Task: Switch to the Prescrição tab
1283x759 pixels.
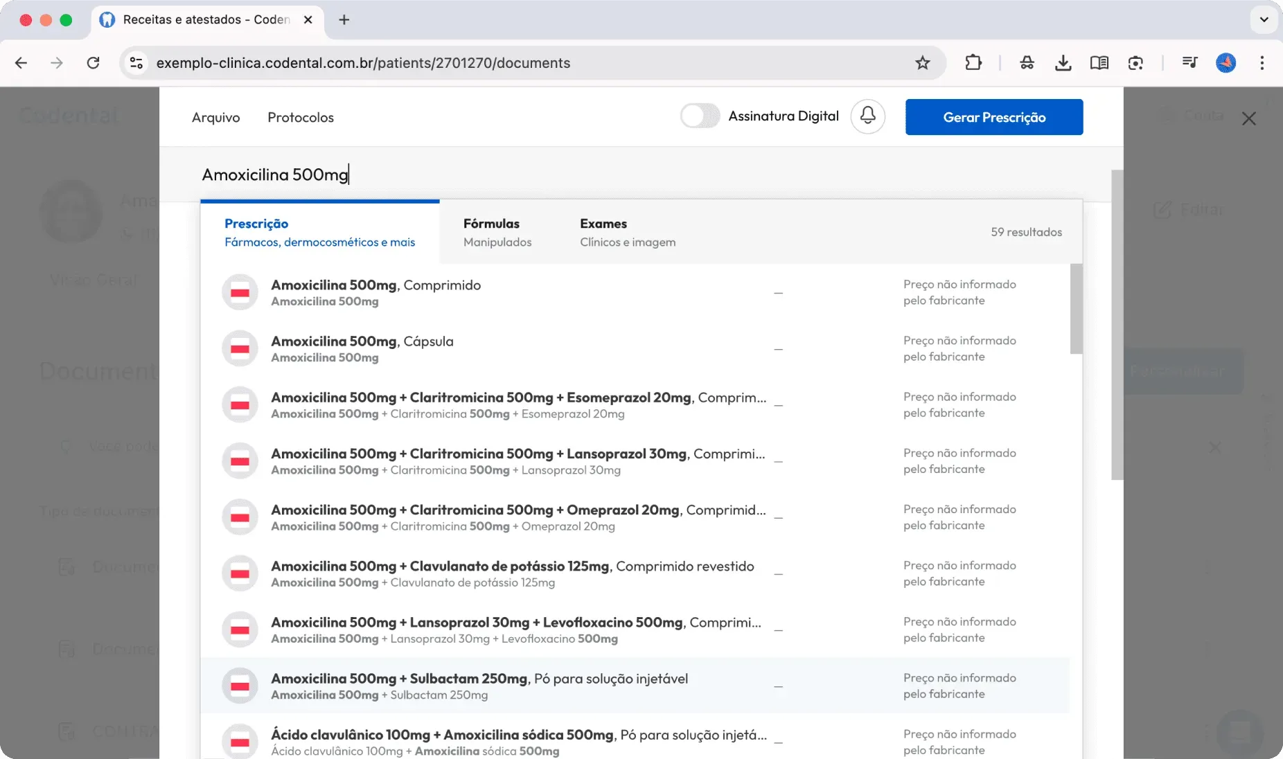Action: pyautogui.click(x=319, y=232)
